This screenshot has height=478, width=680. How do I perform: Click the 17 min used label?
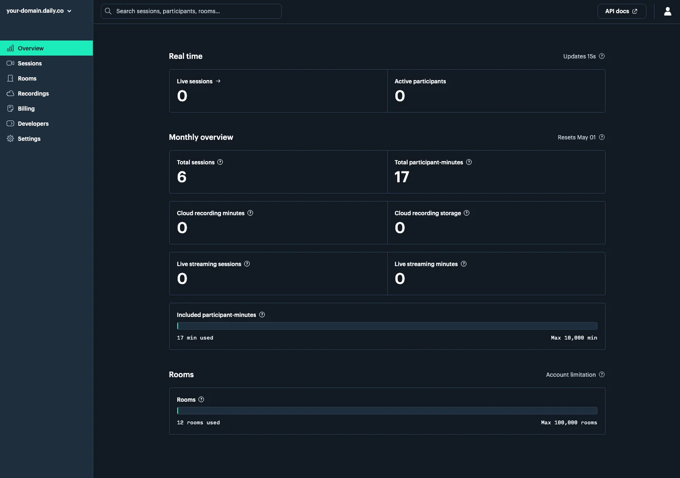coord(195,338)
